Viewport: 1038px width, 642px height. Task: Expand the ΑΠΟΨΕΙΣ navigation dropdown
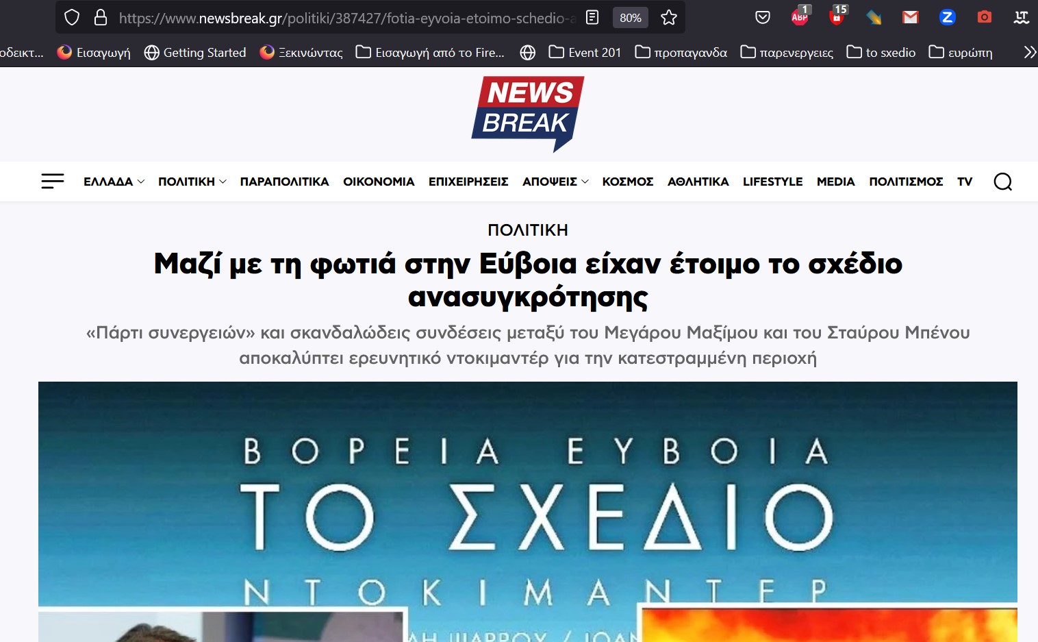click(x=555, y=182)
